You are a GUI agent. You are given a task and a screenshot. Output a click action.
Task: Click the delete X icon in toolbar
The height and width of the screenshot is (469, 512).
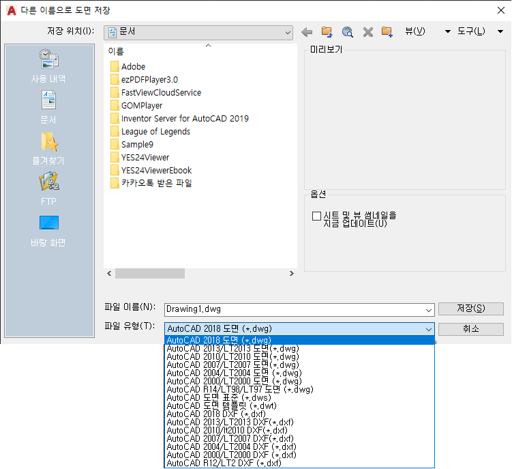(x=368, y=31)
